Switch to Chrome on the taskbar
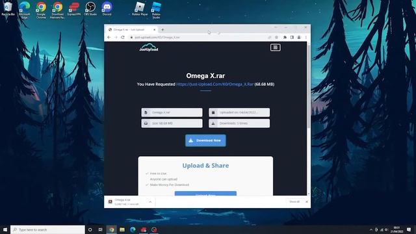 (x=111, y=229)
